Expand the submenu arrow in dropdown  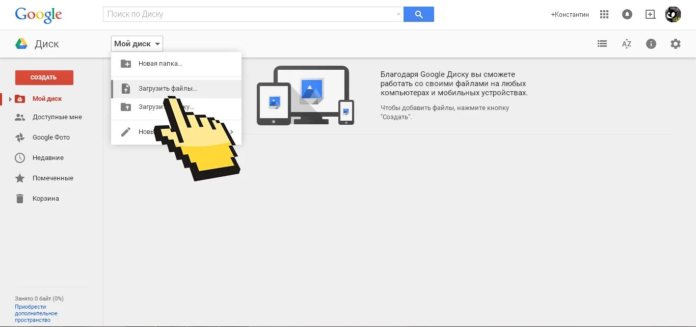coord(232,132)
